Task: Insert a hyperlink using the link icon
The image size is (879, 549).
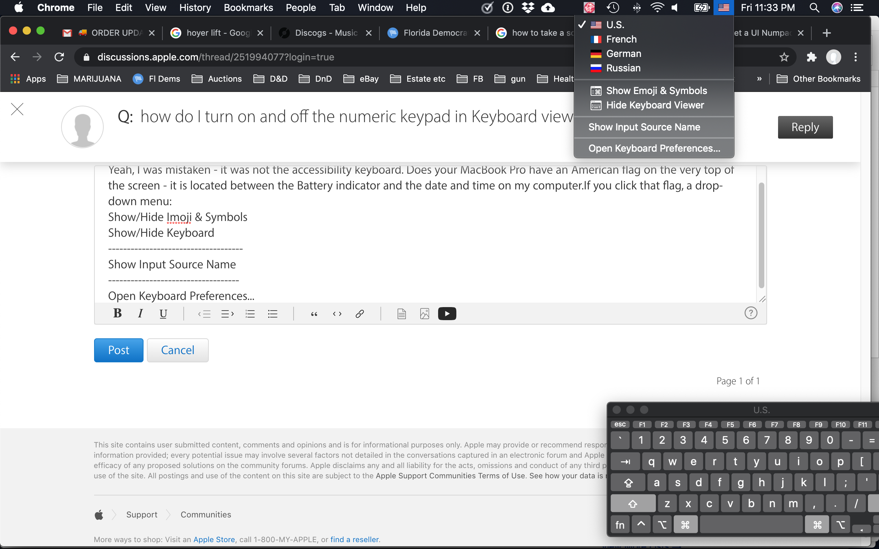Action: click(x=360, y=314)
